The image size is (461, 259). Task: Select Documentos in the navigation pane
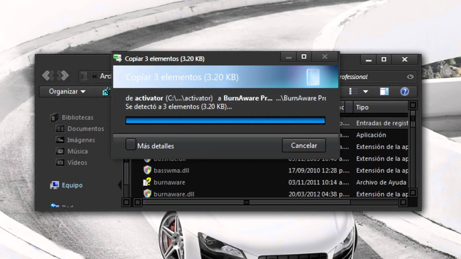pyautogui.click(x=86, y=128)
